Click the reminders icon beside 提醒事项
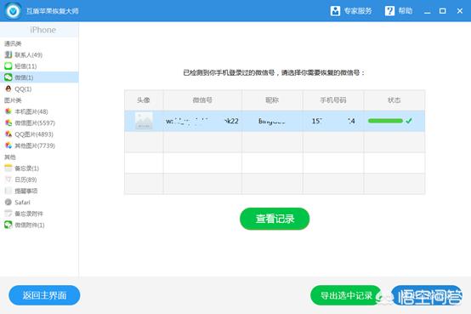The height and width of the screenshot is (314, 471). (x=9, y=191)
